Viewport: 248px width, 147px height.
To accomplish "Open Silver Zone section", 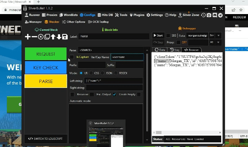I will 189,15.
